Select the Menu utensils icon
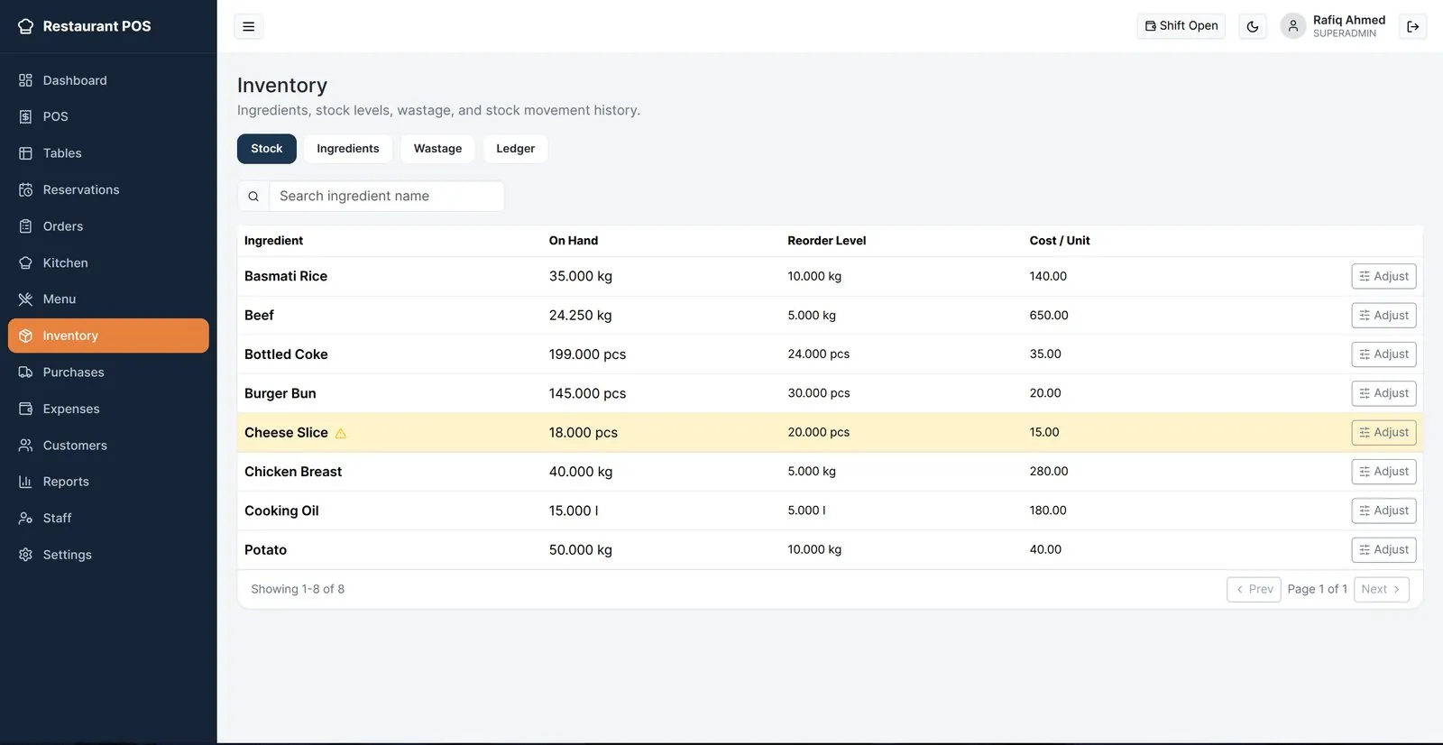Screen dimensions: 1443x745 click(25, 299)
